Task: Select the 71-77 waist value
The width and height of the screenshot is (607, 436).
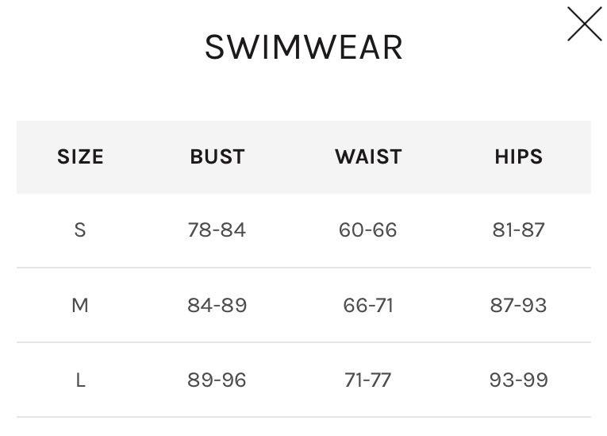Action: pyautogui.click(x=368, y=380)
